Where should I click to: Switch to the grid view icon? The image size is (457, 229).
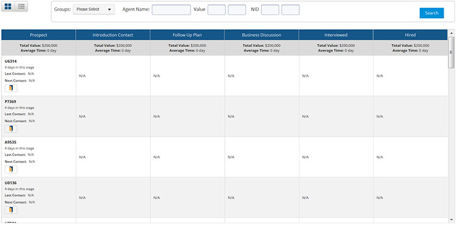[x=8, y=6]
